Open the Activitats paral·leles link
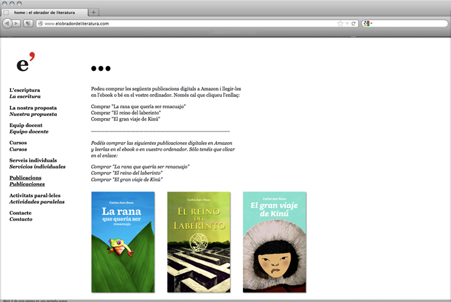 tap(35, 195)
